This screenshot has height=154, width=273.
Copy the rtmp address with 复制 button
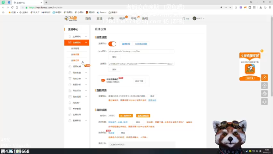click(x=114, y=57)
